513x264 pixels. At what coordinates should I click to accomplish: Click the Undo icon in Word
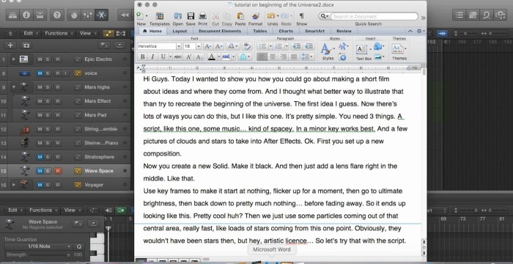coord(271,16)
